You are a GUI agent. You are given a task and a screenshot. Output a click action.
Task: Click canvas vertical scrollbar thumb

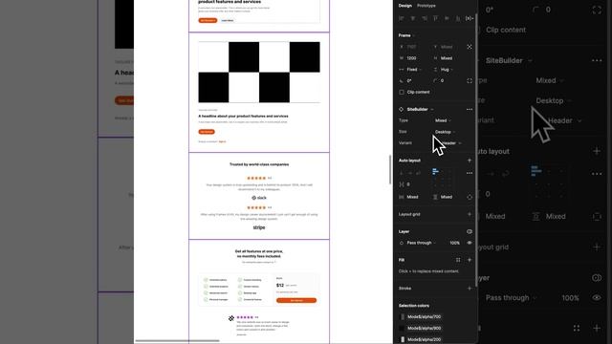coord(390,170)
